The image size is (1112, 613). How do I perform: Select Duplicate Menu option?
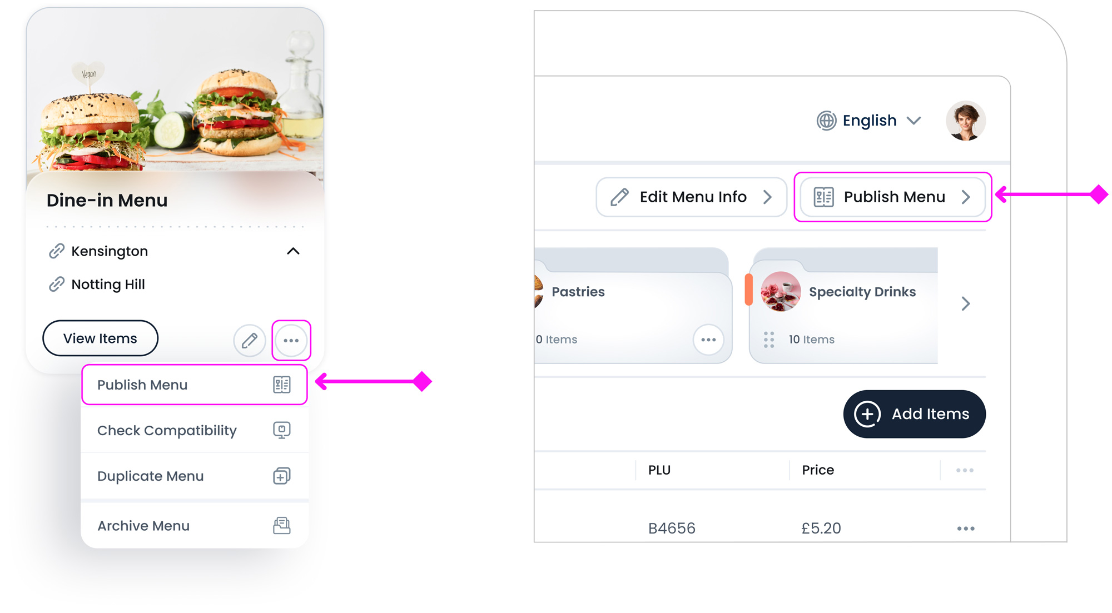click(195, 476)
